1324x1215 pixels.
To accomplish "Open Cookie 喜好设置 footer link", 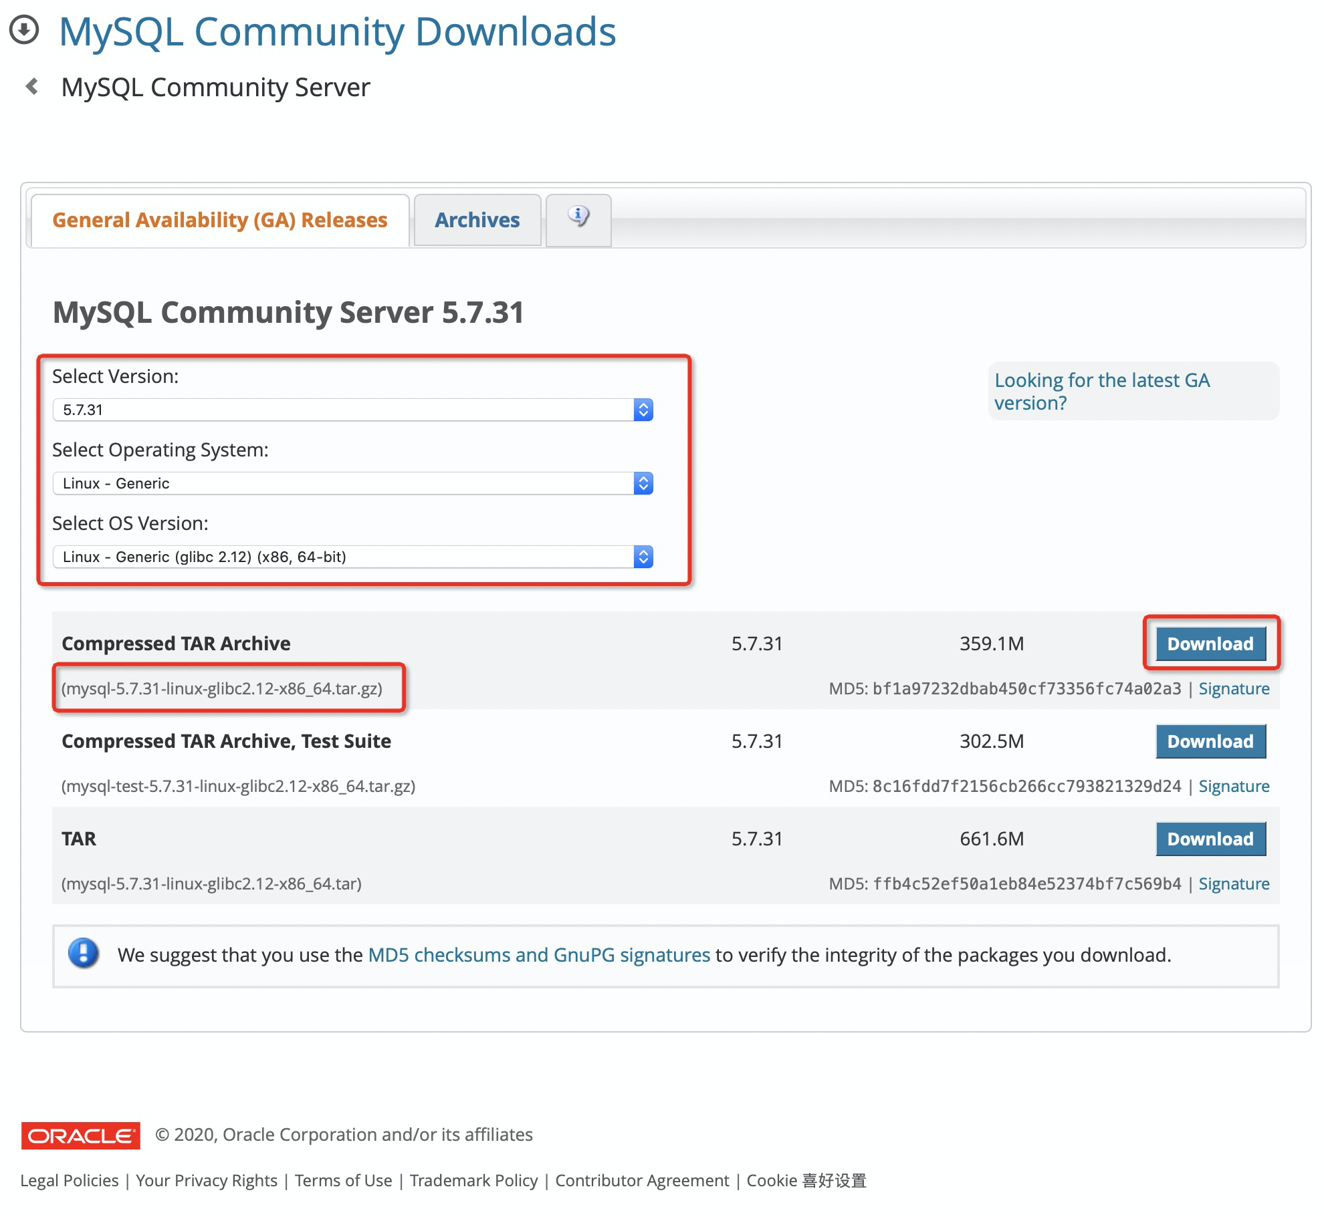I will click(806, 1181).
